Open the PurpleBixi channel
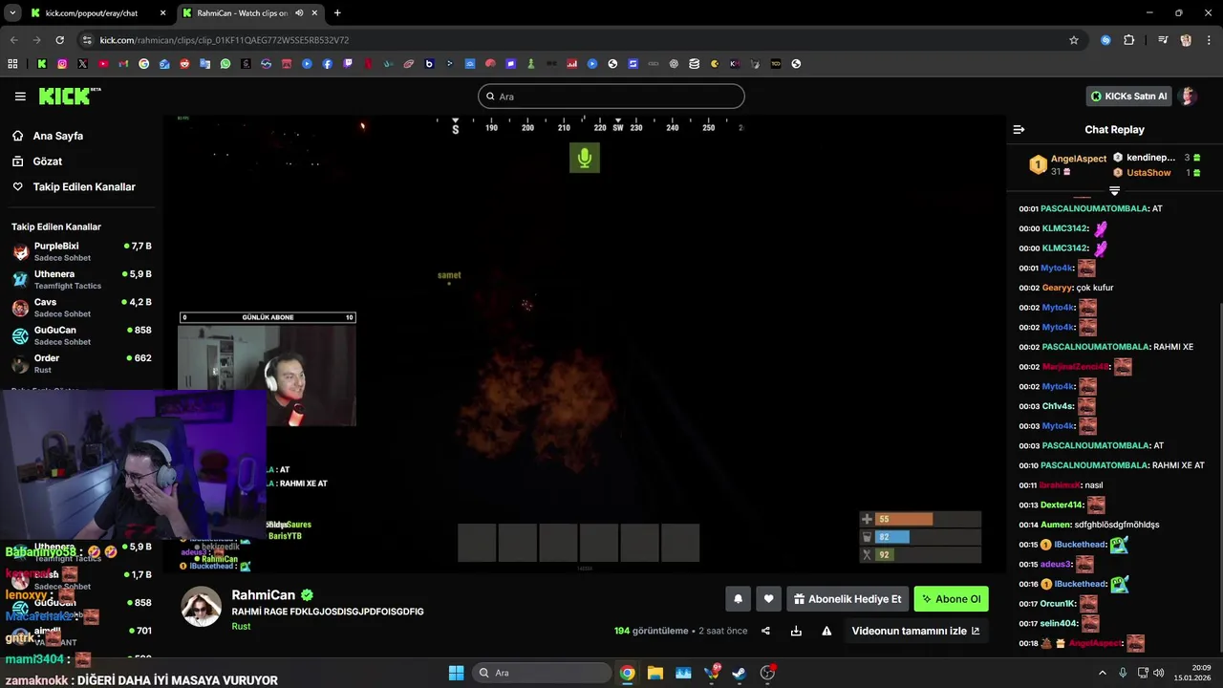The width and height of the screenshot is (1223, 688). click(81, 251)
